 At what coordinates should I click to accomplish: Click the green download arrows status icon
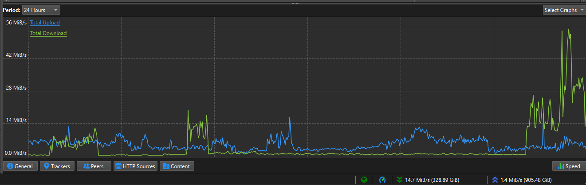click(x=400, y=180)
